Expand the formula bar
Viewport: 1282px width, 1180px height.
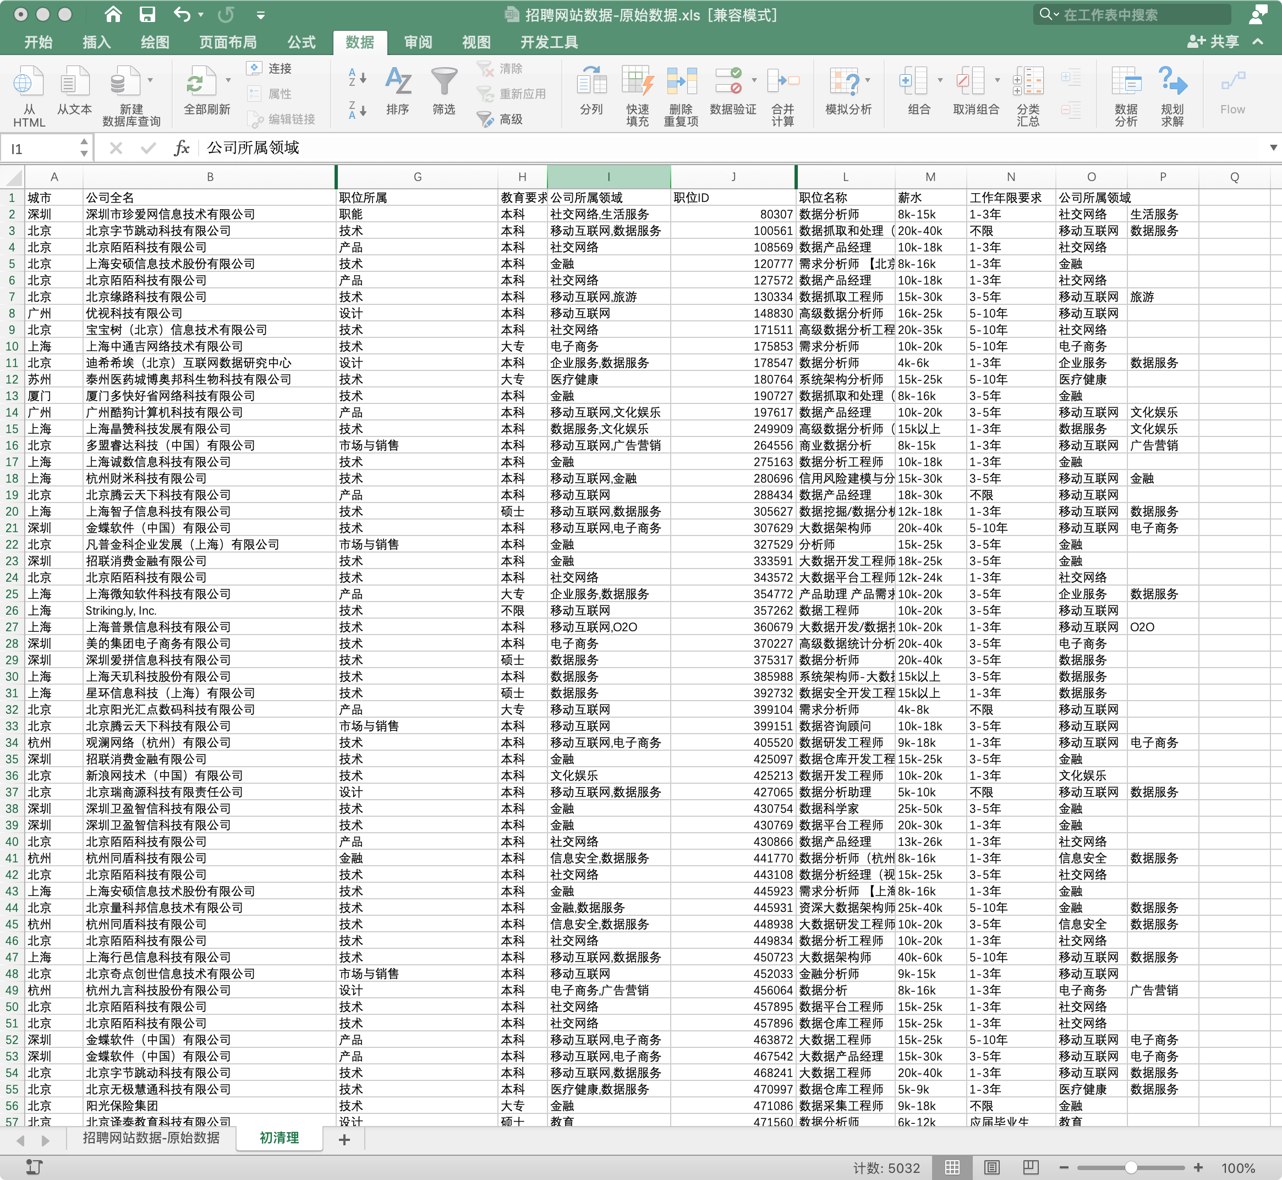pyautogui.click(x=1273, y=147)
